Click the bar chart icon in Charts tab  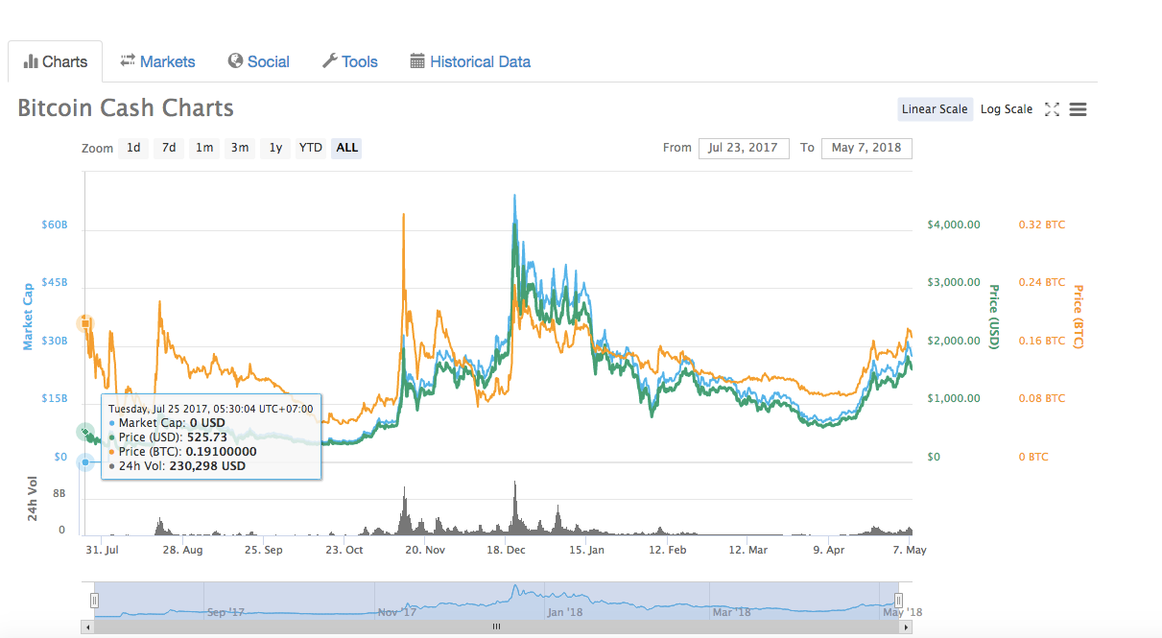coord(30,61)
